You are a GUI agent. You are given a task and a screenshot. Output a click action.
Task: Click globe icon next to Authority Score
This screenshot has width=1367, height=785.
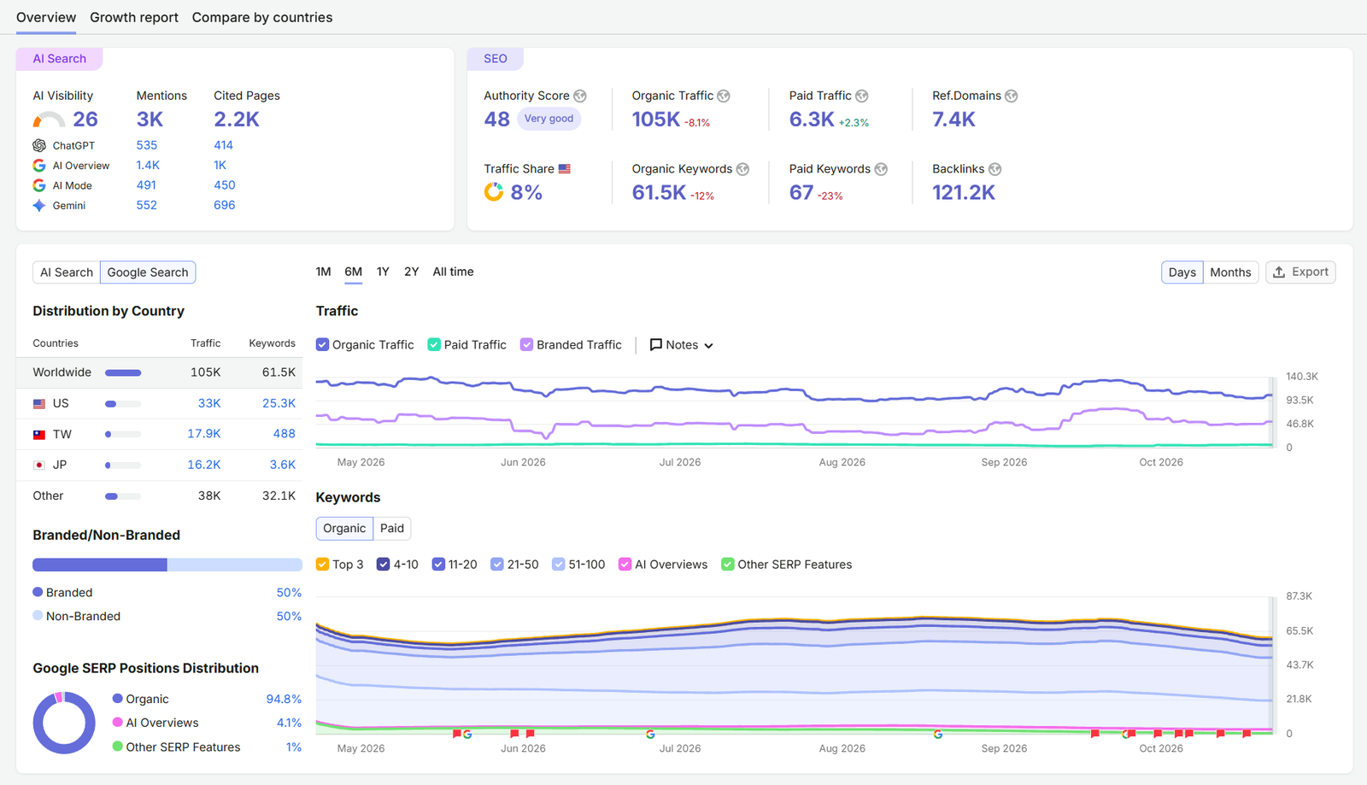580,96
